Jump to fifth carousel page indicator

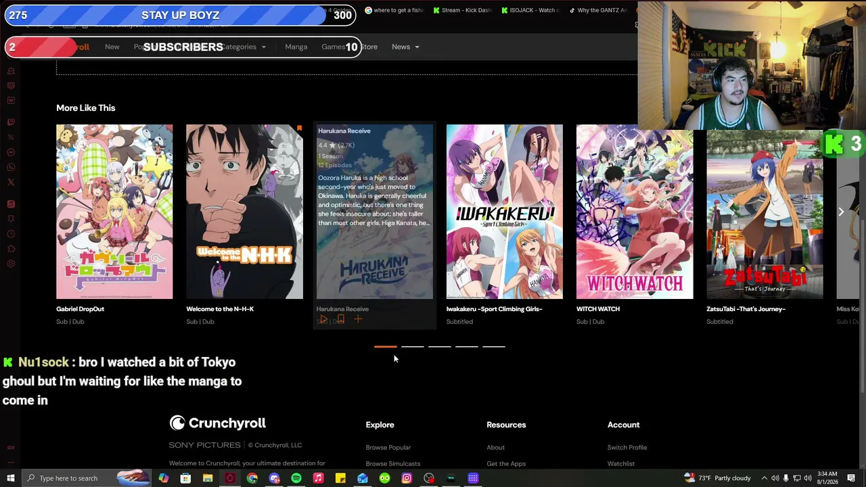coord(494,346)
